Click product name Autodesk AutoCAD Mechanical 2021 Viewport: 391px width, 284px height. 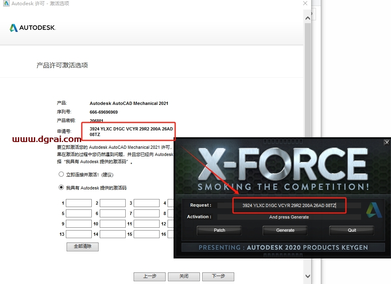(x=129, y=103)
